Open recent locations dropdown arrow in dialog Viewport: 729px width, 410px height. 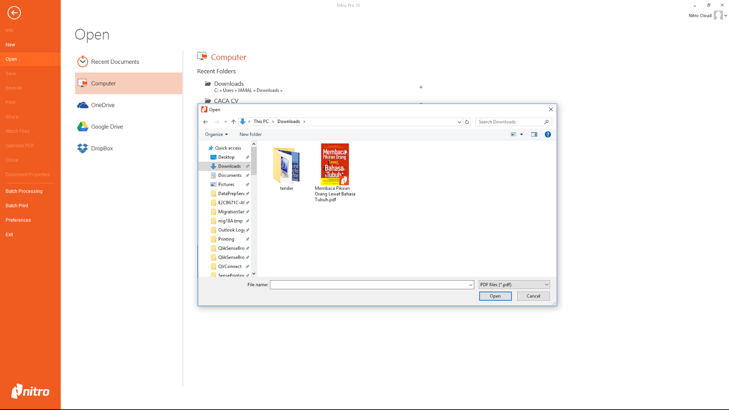tap(225, 122)
